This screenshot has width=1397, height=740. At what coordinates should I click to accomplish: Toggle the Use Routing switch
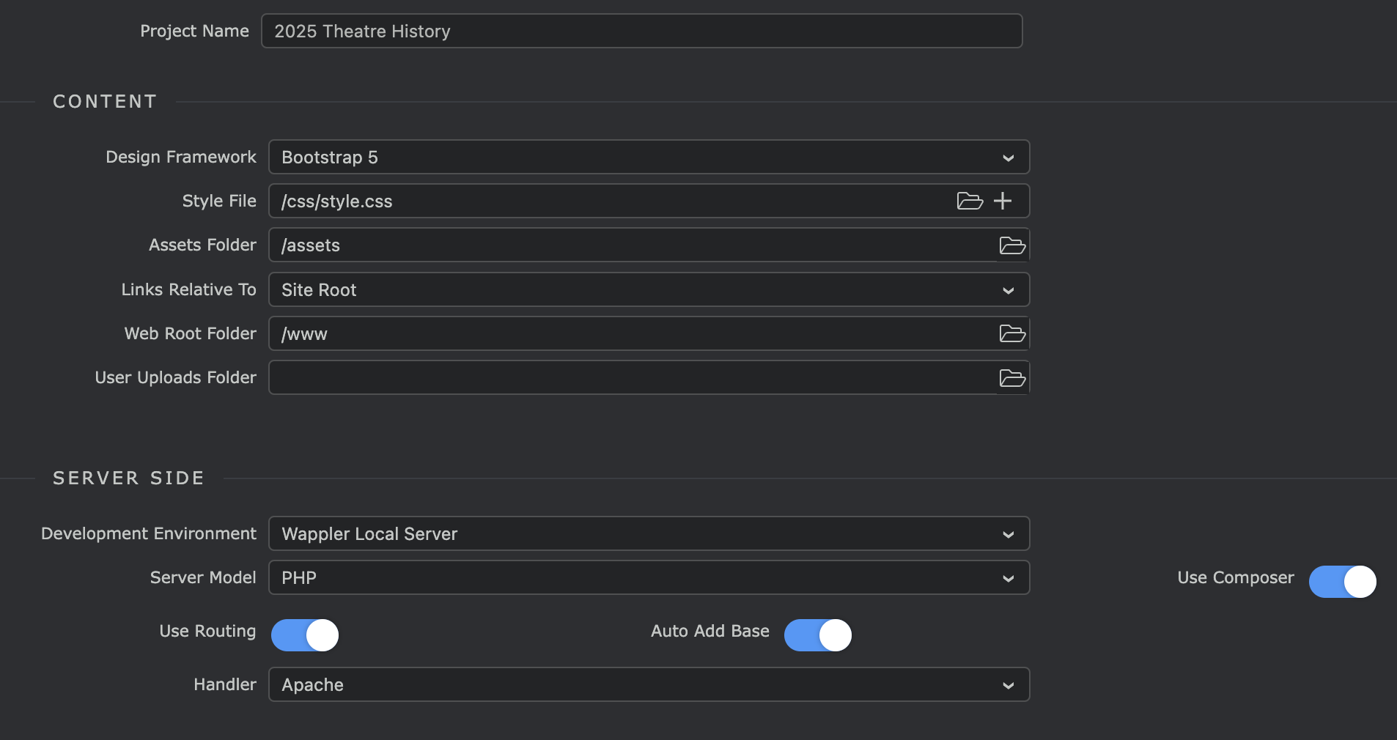tap(305, 635)
